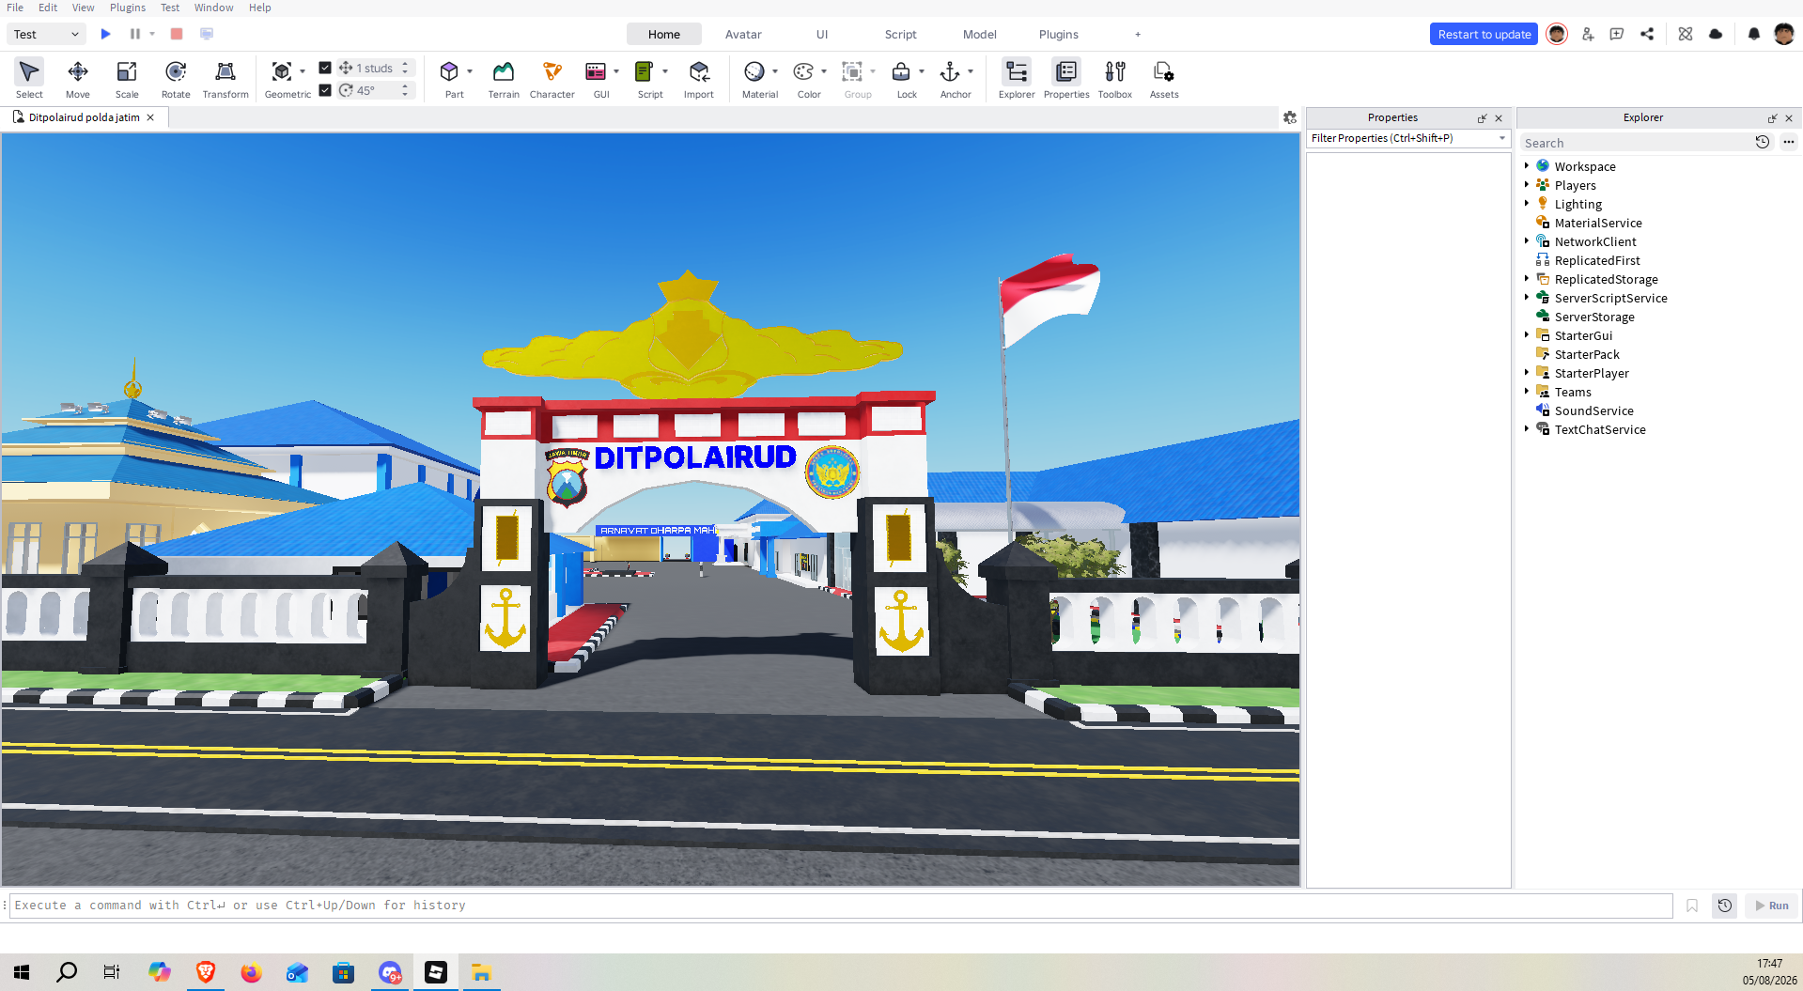The image size is (1803, 991).
Task: Expand the Players node
Action: tap(1527, 185)
